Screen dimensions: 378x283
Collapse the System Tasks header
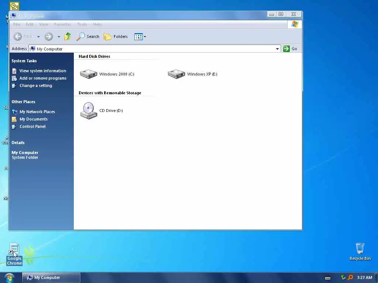pyautogui.click(x=24, y=61)
